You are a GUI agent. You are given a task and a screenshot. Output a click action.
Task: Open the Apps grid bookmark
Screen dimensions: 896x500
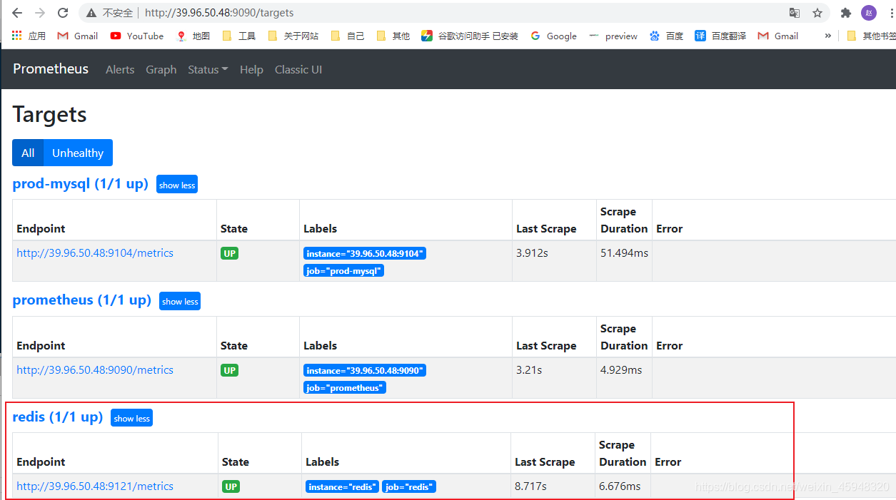pos(29,36)
